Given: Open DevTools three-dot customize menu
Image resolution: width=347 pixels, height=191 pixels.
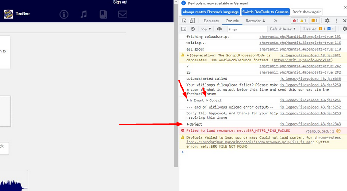Looking at the screenshot, I should click(336, 21).
